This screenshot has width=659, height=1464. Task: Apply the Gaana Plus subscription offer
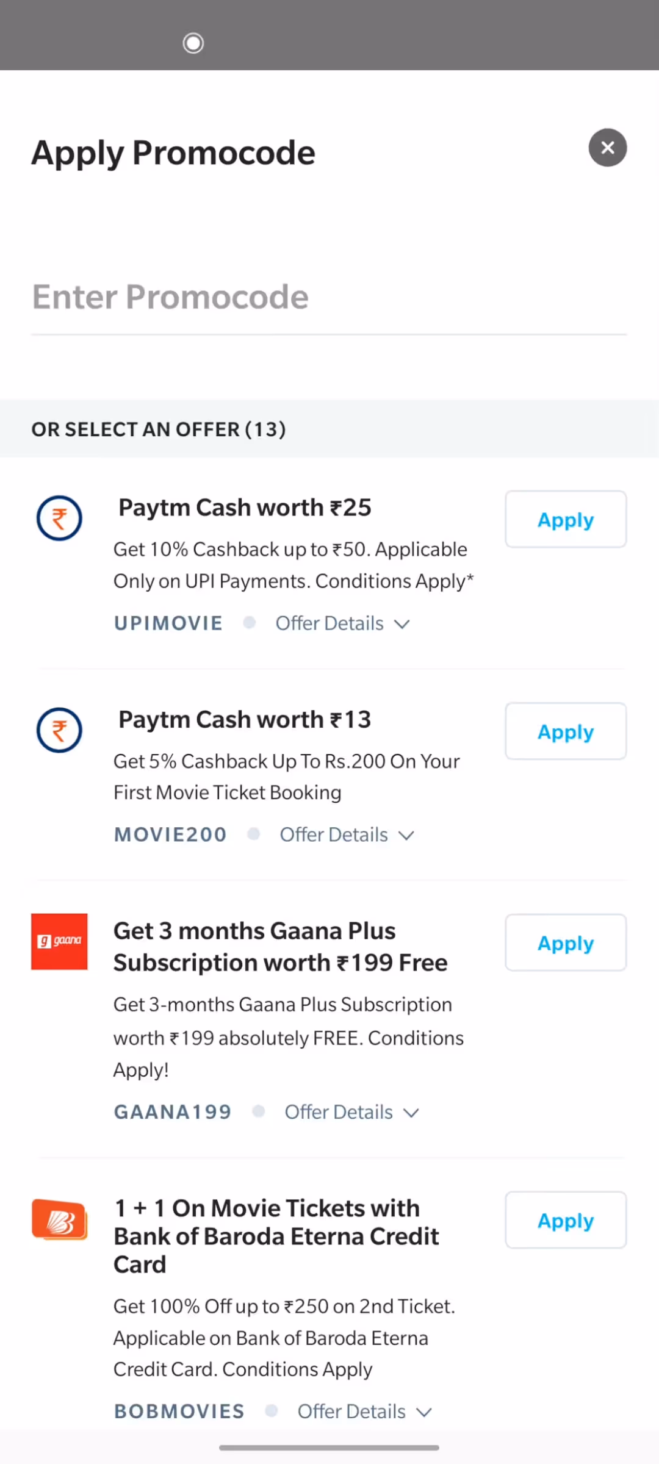(566, 942)
